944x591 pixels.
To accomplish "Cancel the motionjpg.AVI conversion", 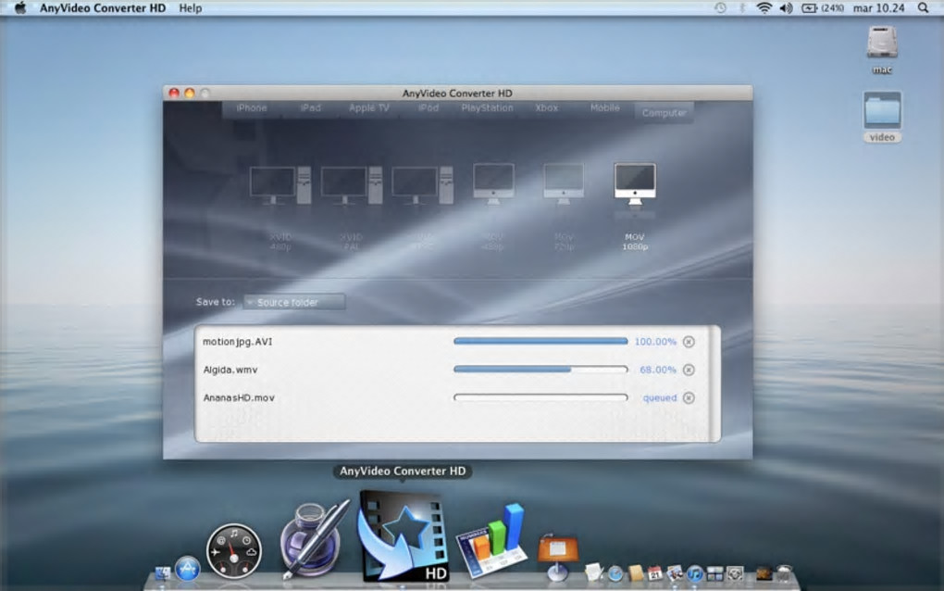I will [x=689, y=342].
